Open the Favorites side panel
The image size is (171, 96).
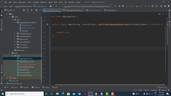point(2,80)
